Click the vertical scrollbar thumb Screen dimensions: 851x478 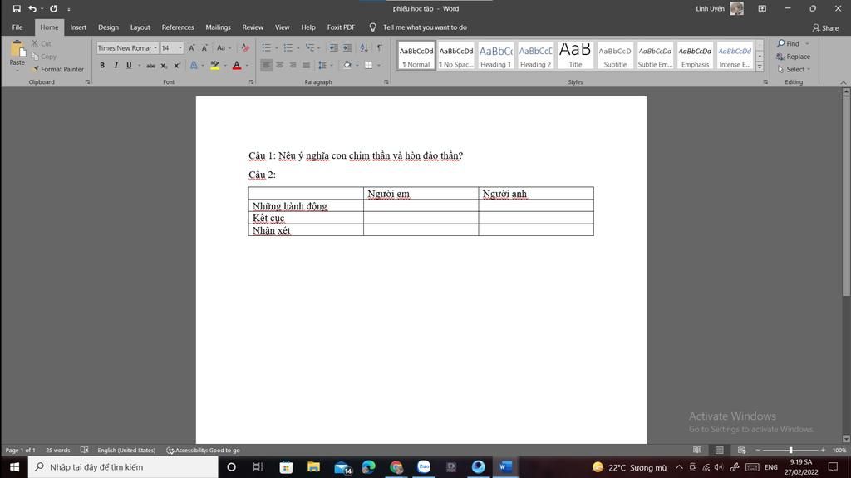[845, 197]
